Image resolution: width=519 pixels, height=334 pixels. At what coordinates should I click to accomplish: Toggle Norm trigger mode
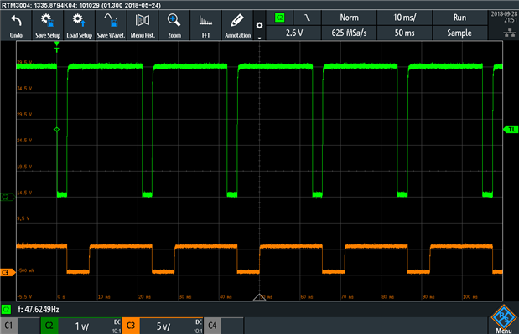click(349, 18)
